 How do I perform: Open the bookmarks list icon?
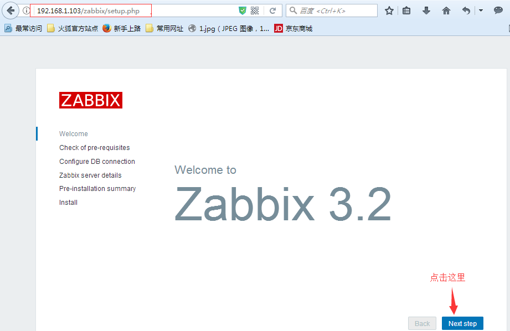[406, 11]
